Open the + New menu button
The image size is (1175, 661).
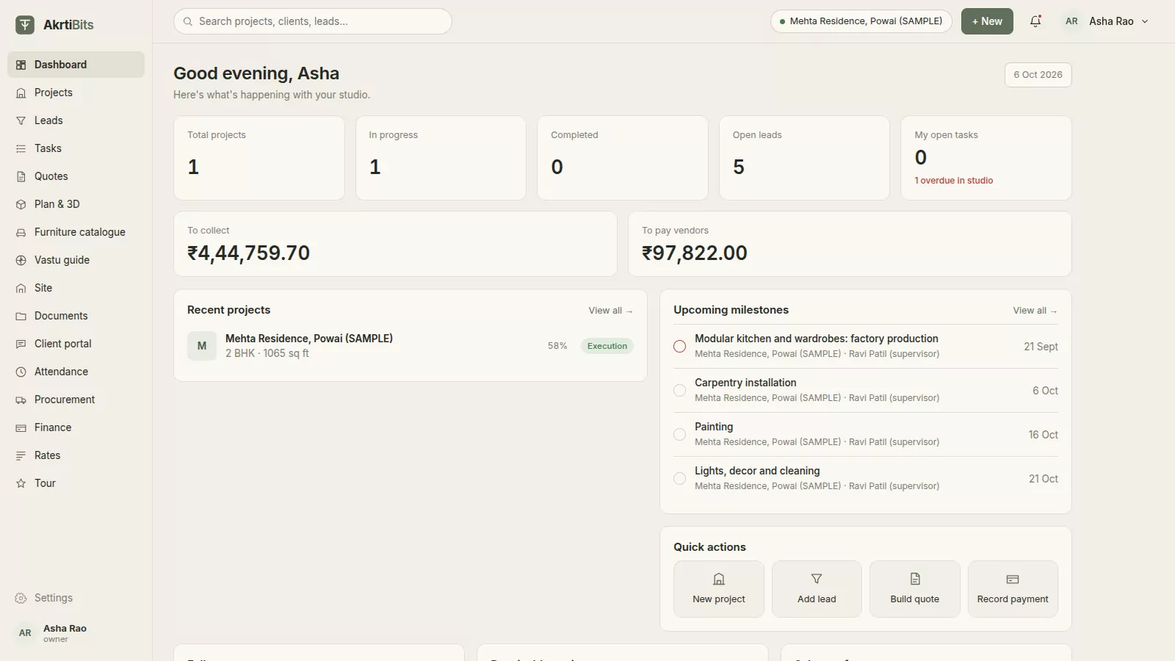tap(987, 21)
